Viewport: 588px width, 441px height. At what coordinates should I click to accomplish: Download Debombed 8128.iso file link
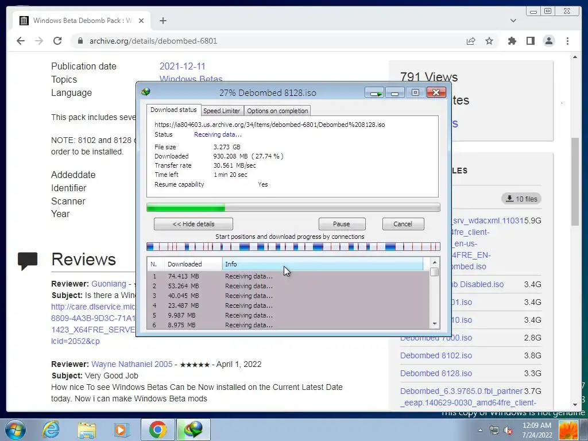point(436,373)
